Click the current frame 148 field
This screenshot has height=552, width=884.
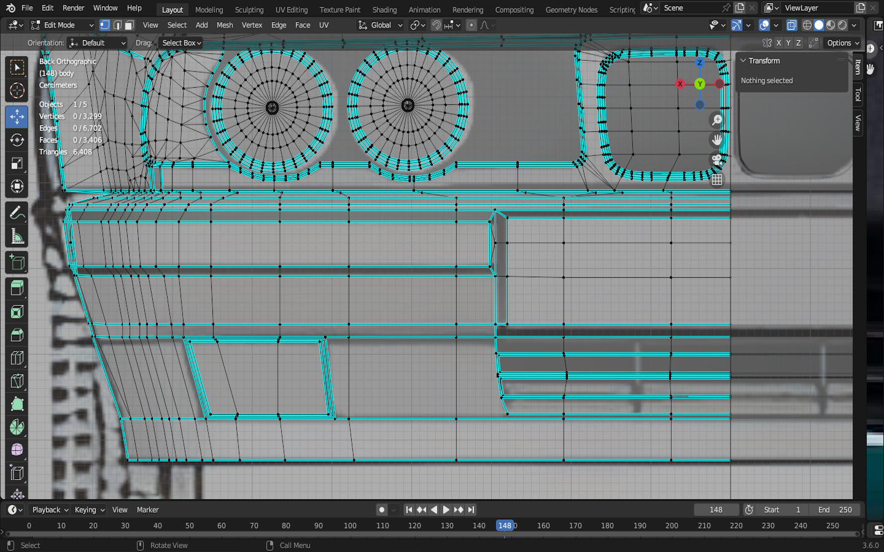pos(716,510)
